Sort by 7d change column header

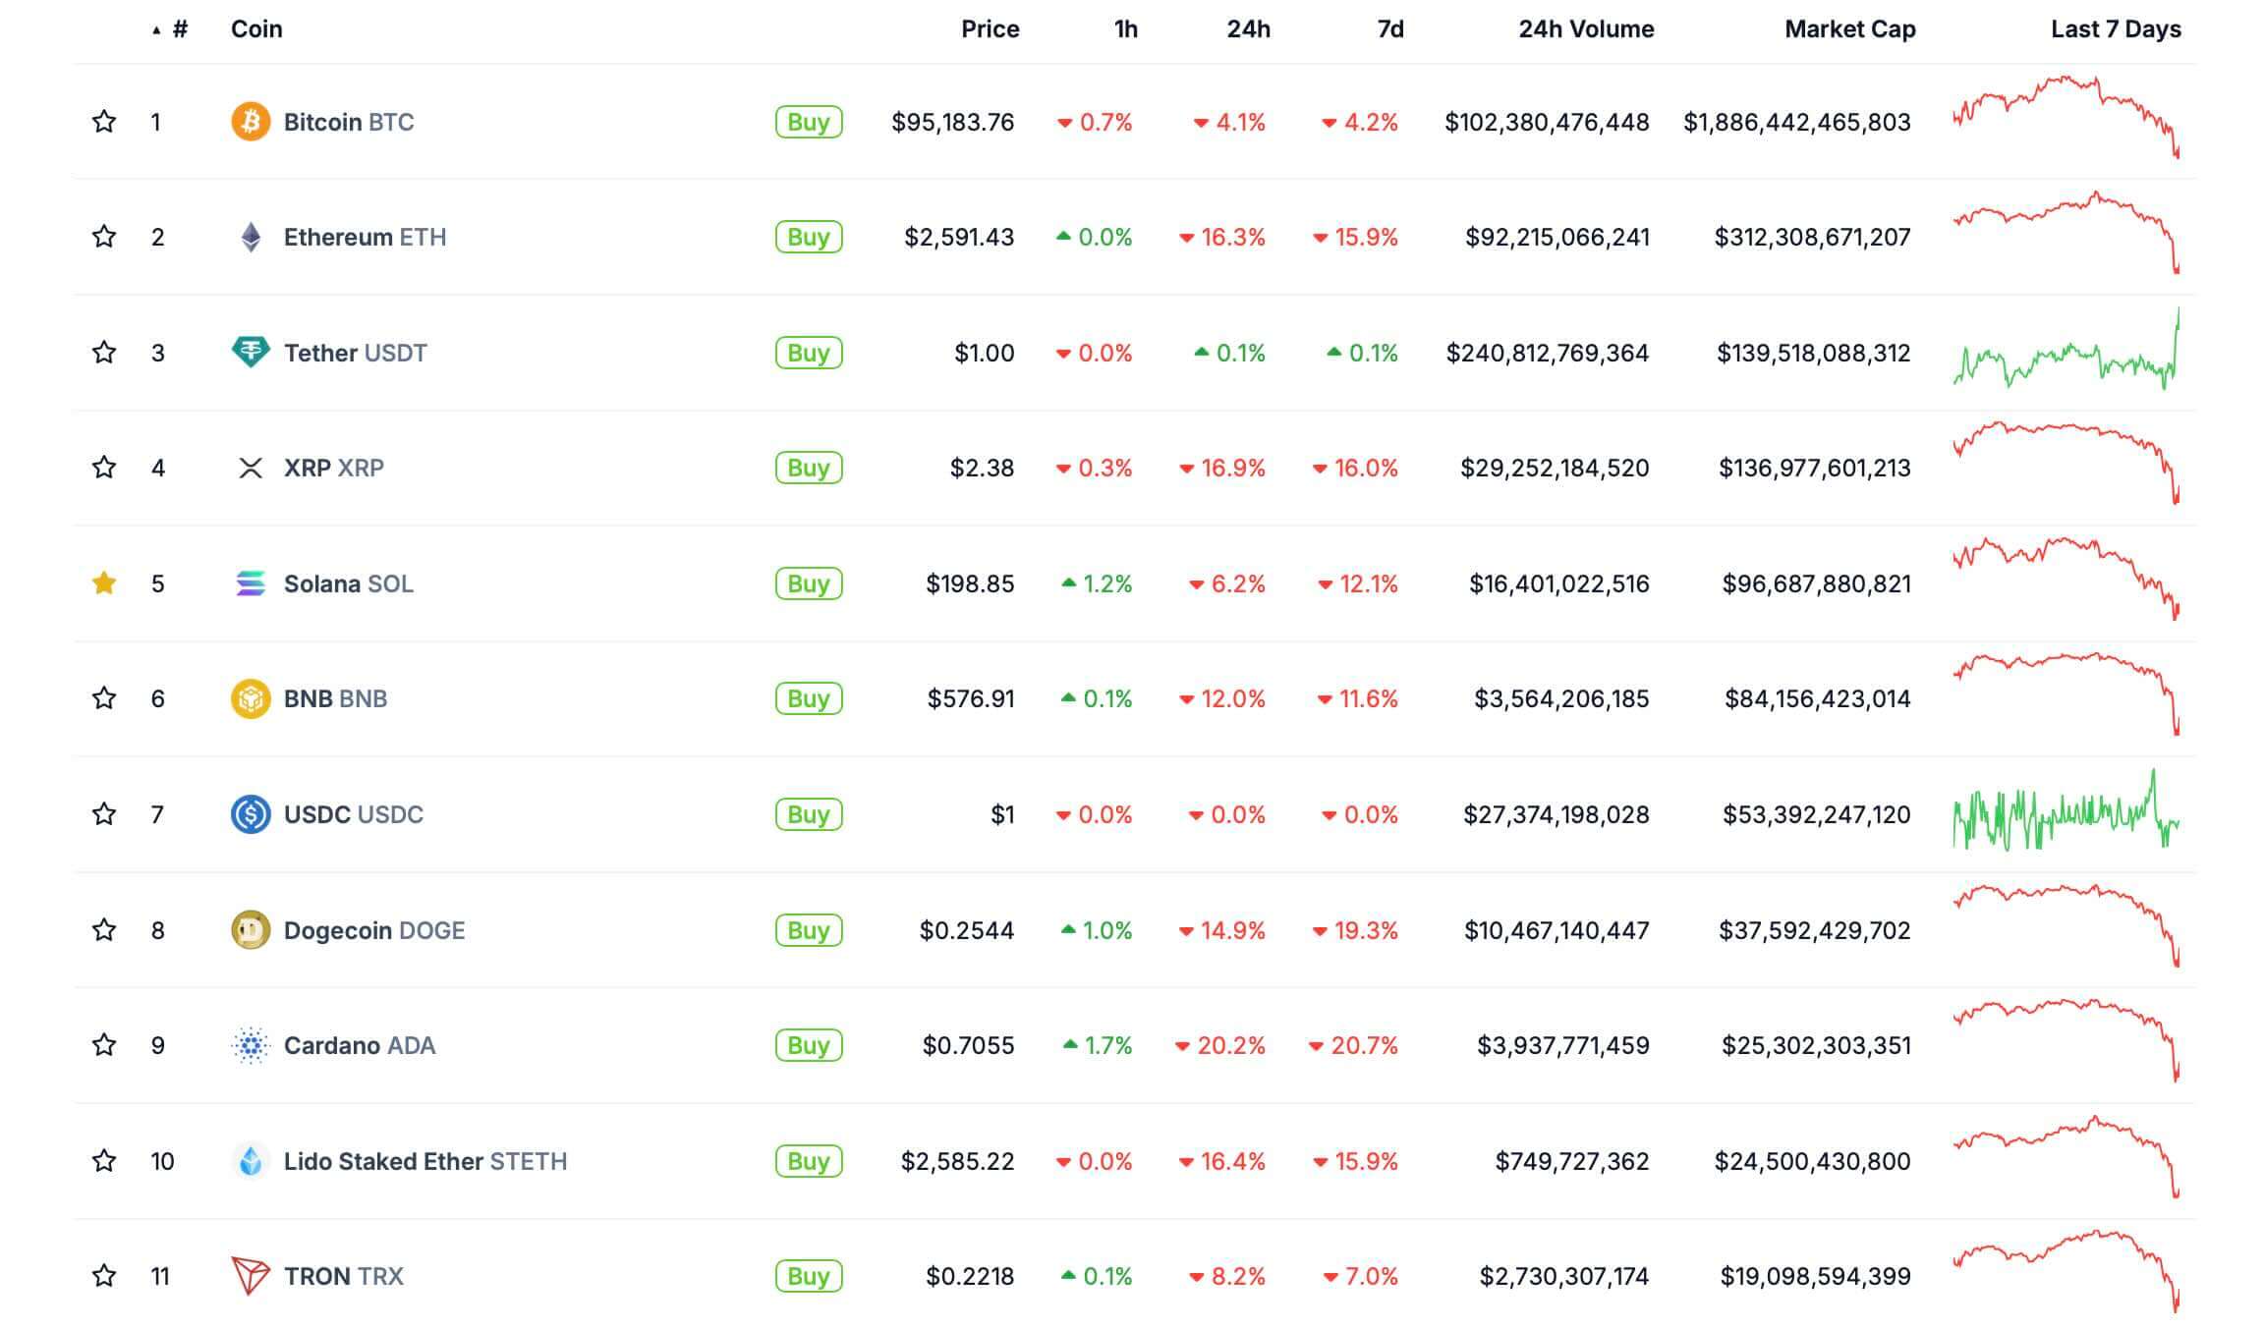(x=1389, y=29)
